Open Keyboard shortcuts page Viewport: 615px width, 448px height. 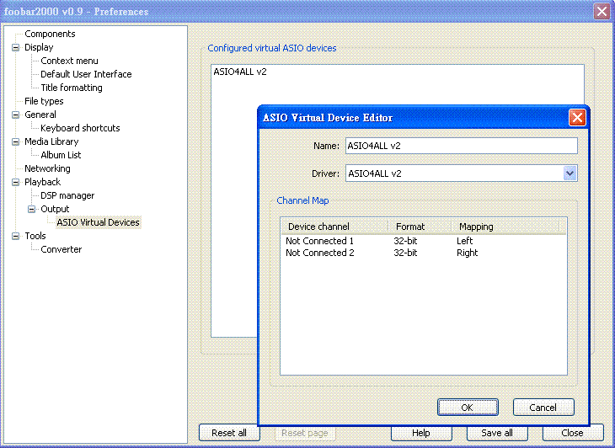tap(80, 128)
